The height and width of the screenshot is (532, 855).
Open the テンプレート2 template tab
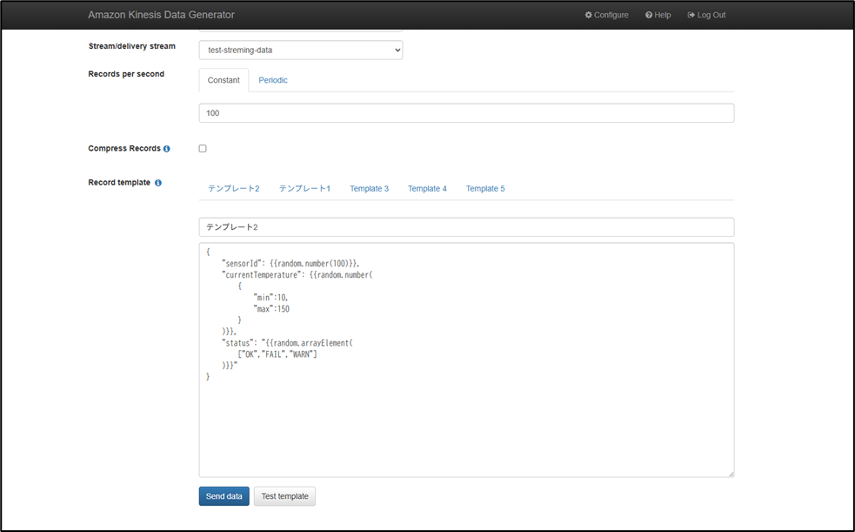pyautogui.click(x=234, y=188)
